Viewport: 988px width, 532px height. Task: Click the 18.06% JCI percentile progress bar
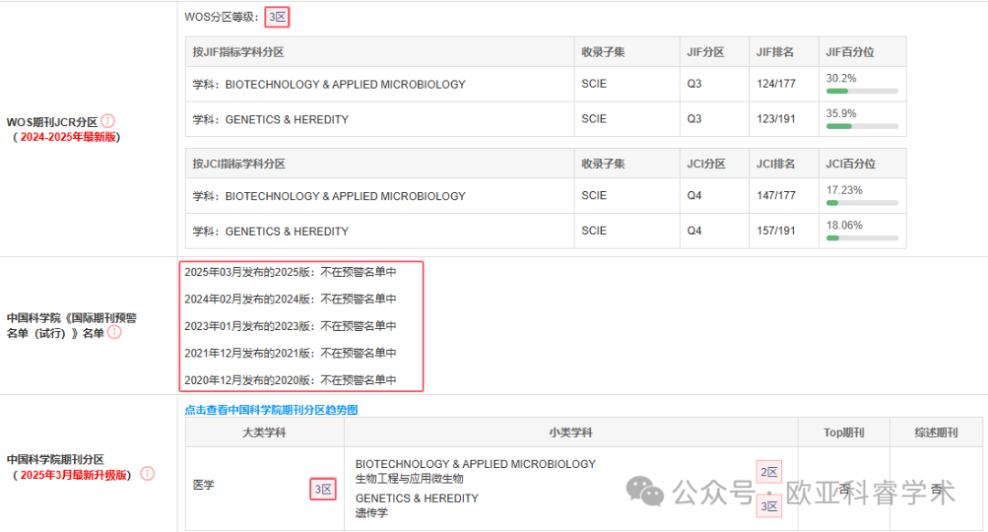862,238
